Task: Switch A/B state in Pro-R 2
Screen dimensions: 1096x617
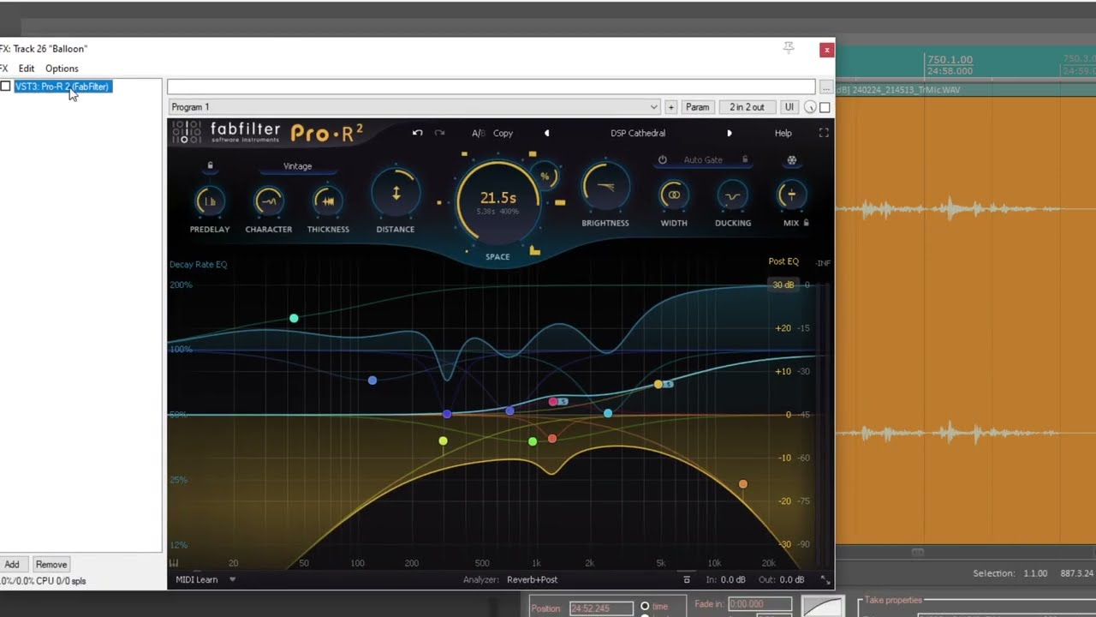Action: tap(478, 133)
